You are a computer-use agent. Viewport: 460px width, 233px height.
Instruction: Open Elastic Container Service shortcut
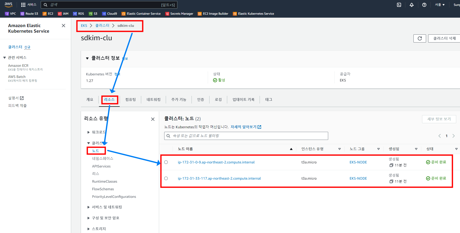pos(141,14)
